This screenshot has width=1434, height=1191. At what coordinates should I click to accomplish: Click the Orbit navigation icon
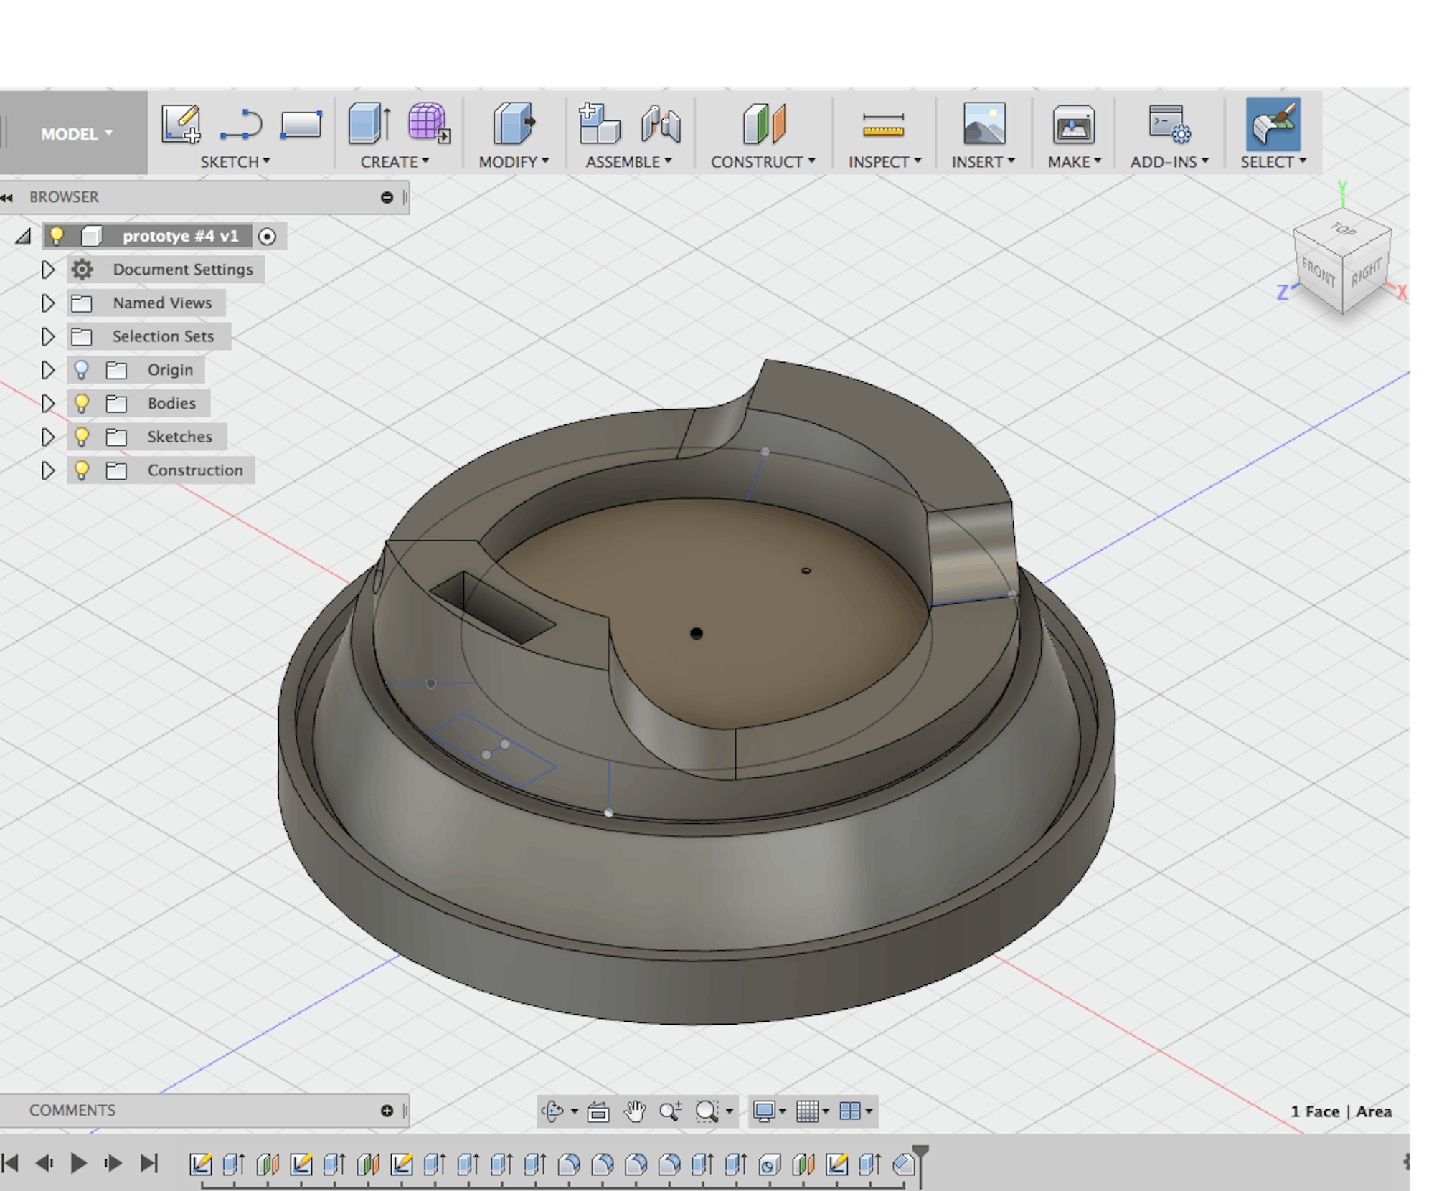point(552,1111)
